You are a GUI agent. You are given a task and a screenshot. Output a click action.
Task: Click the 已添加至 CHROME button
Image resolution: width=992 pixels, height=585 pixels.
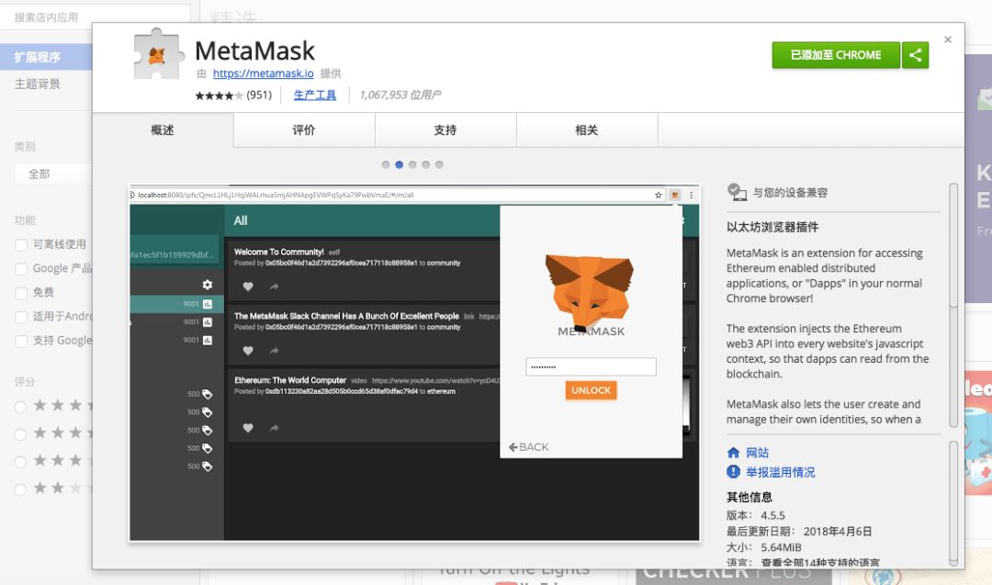coord(836,55)
